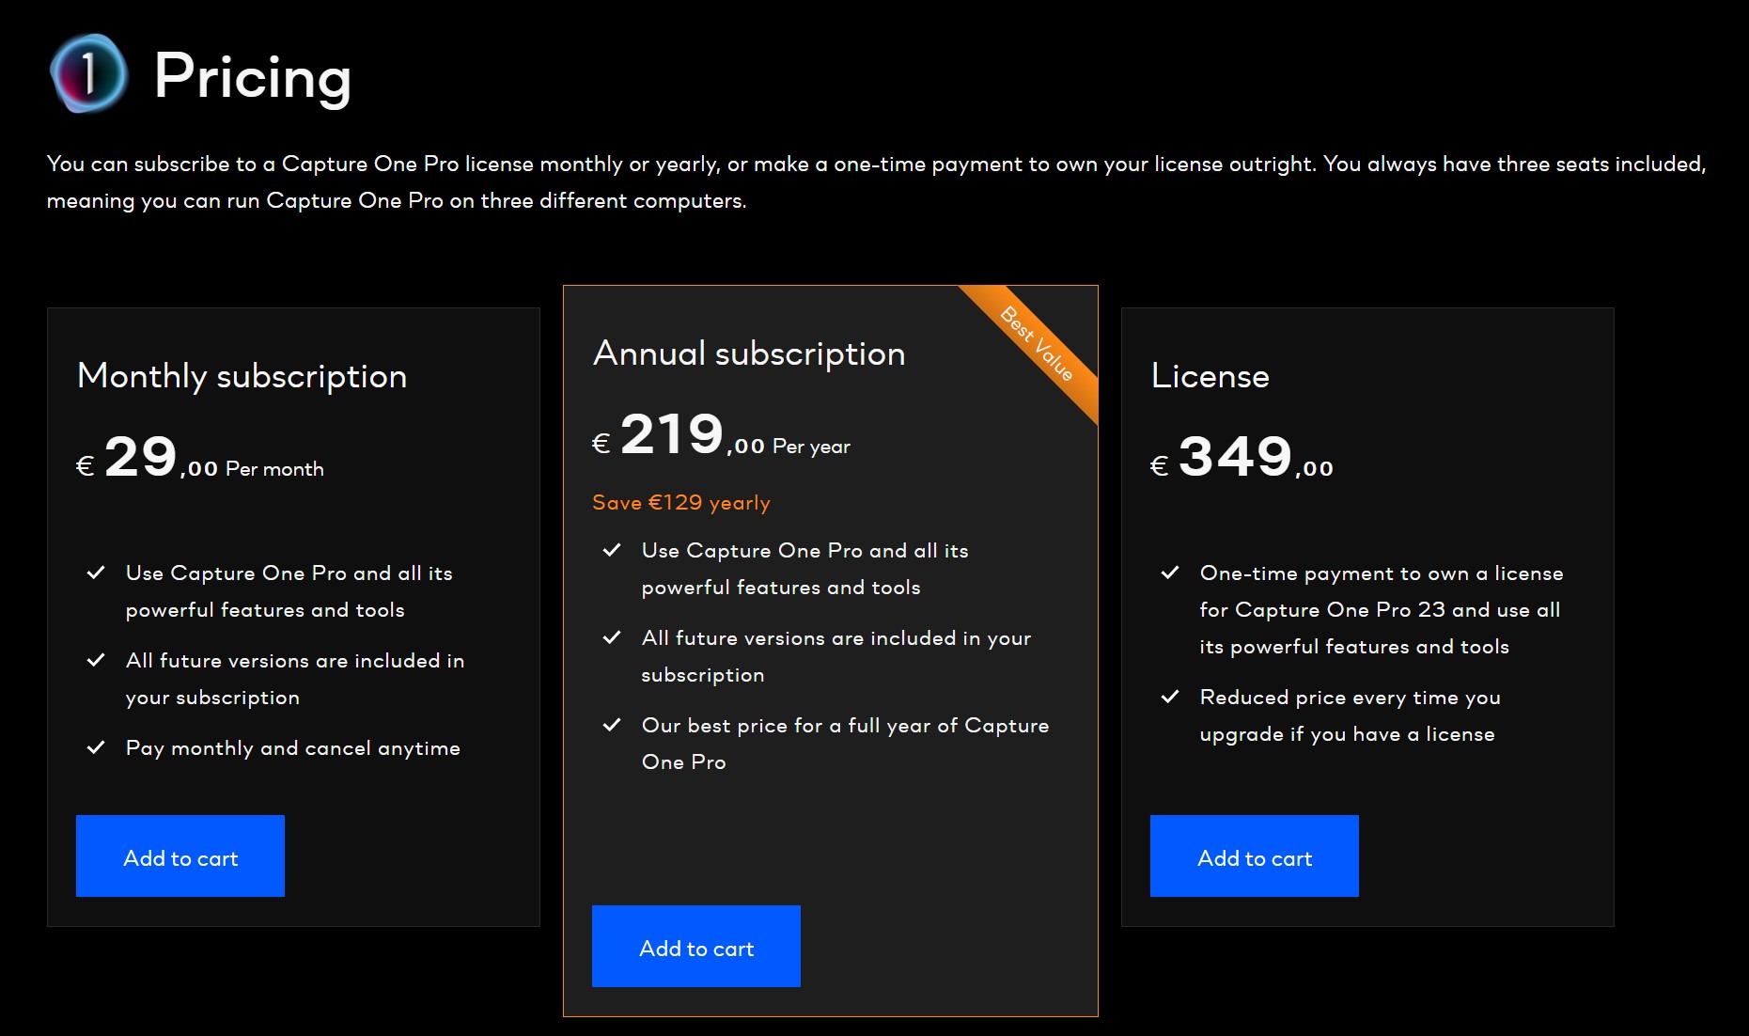Image resolution: width=1749 pixels, height=1036 pixels.
Task: Click Annual subscription Add to cart button
Action: tap(696, 946)
